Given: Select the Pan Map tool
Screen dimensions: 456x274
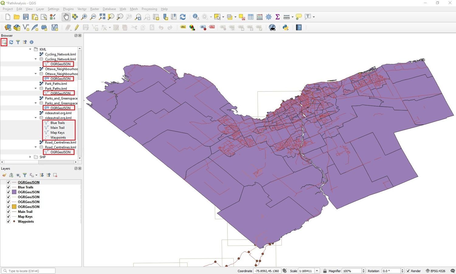Looking at the screenshot, I should [66, 17].
